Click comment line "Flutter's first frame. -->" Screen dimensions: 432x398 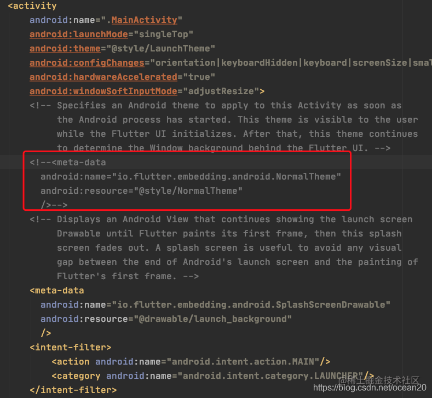point(128,276)
